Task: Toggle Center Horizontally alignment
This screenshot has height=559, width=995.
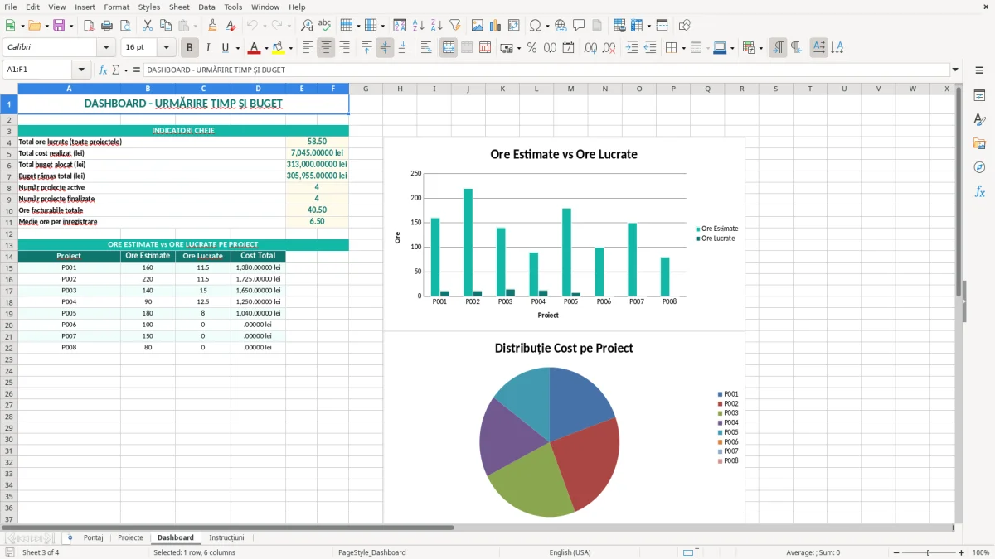Action: point(326,48)
